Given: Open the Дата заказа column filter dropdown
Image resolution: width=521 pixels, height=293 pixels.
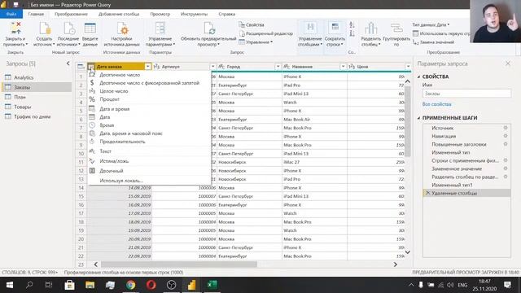Looking at the screenshot, I should (147, 67).
